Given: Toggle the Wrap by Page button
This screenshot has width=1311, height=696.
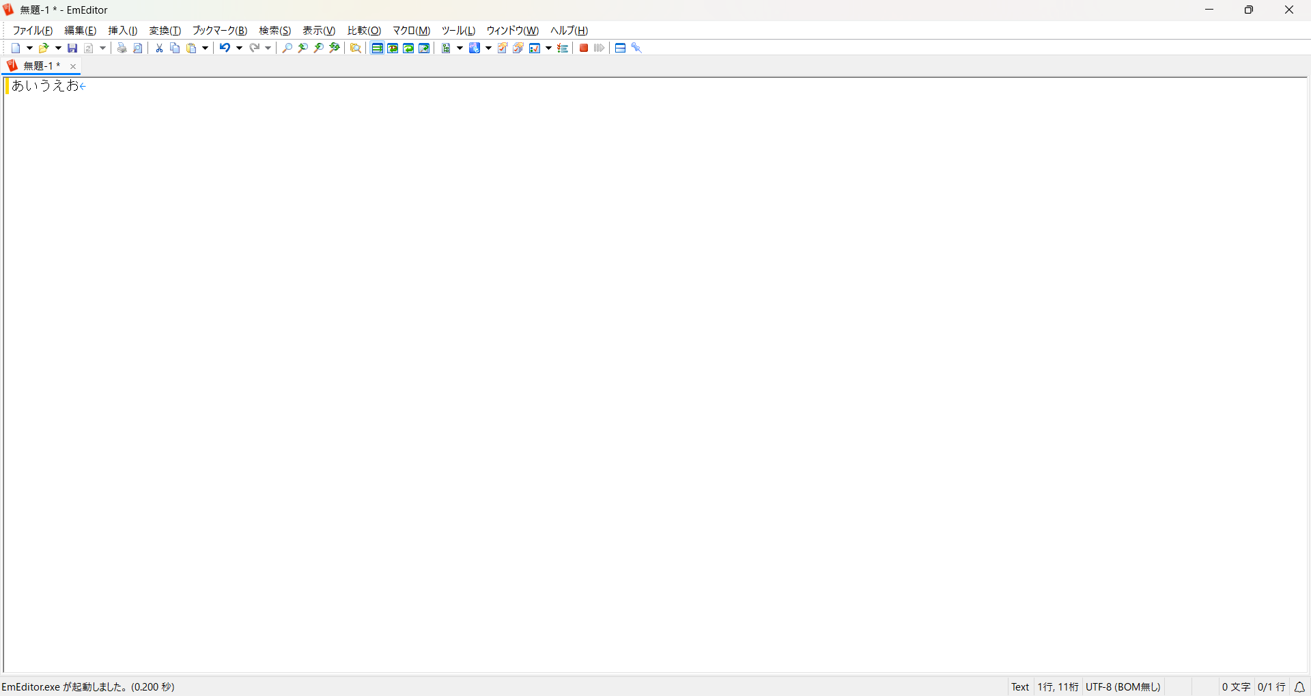Looking at the screenshot, I should (x=424, y=48).
